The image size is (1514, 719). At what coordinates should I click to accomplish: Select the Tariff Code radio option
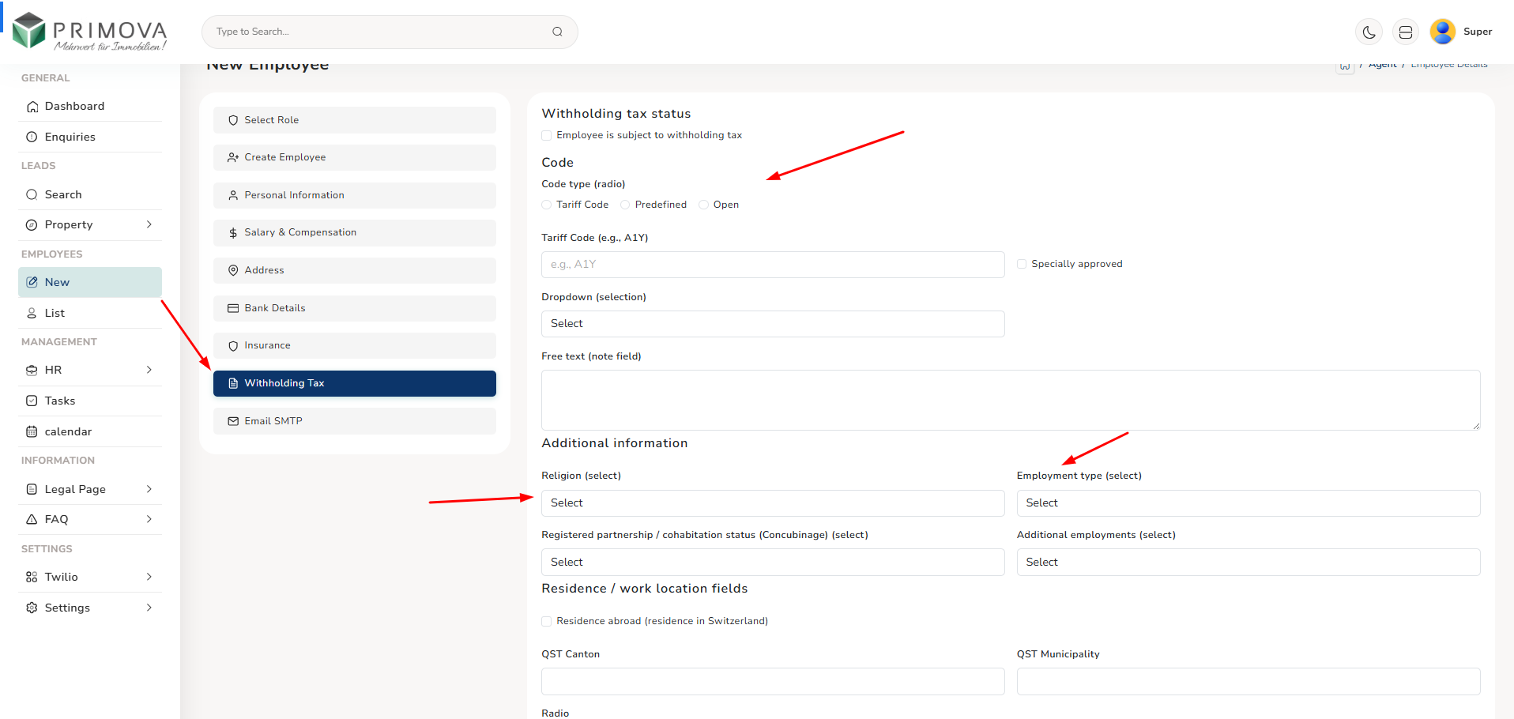(547, 205)
